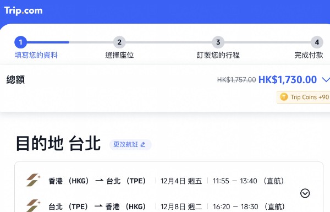Click the 11:55 – 13:40 (直航) flight time

(x=249, y=181)
